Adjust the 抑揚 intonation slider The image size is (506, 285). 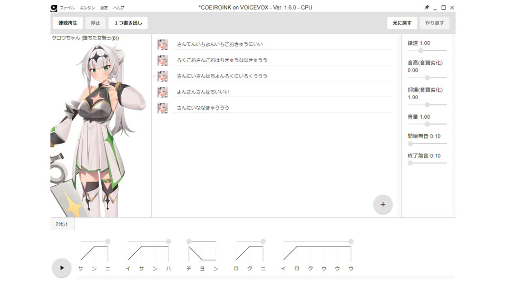point(427,104)
